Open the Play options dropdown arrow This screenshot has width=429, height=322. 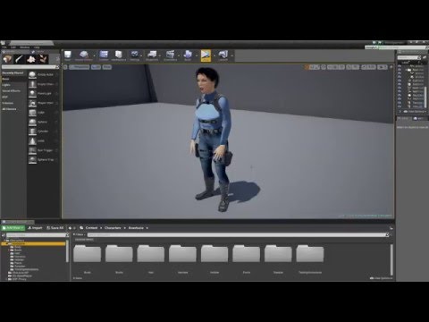pos(214,55)
